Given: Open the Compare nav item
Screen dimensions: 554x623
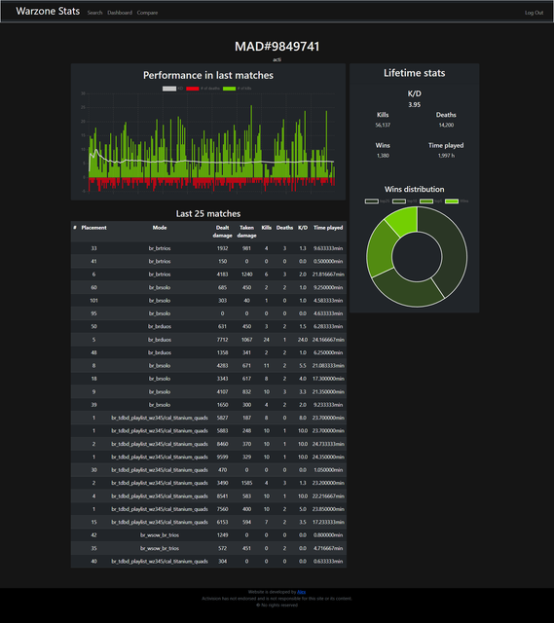Looking at the screenshot, I should pos(147,13).
